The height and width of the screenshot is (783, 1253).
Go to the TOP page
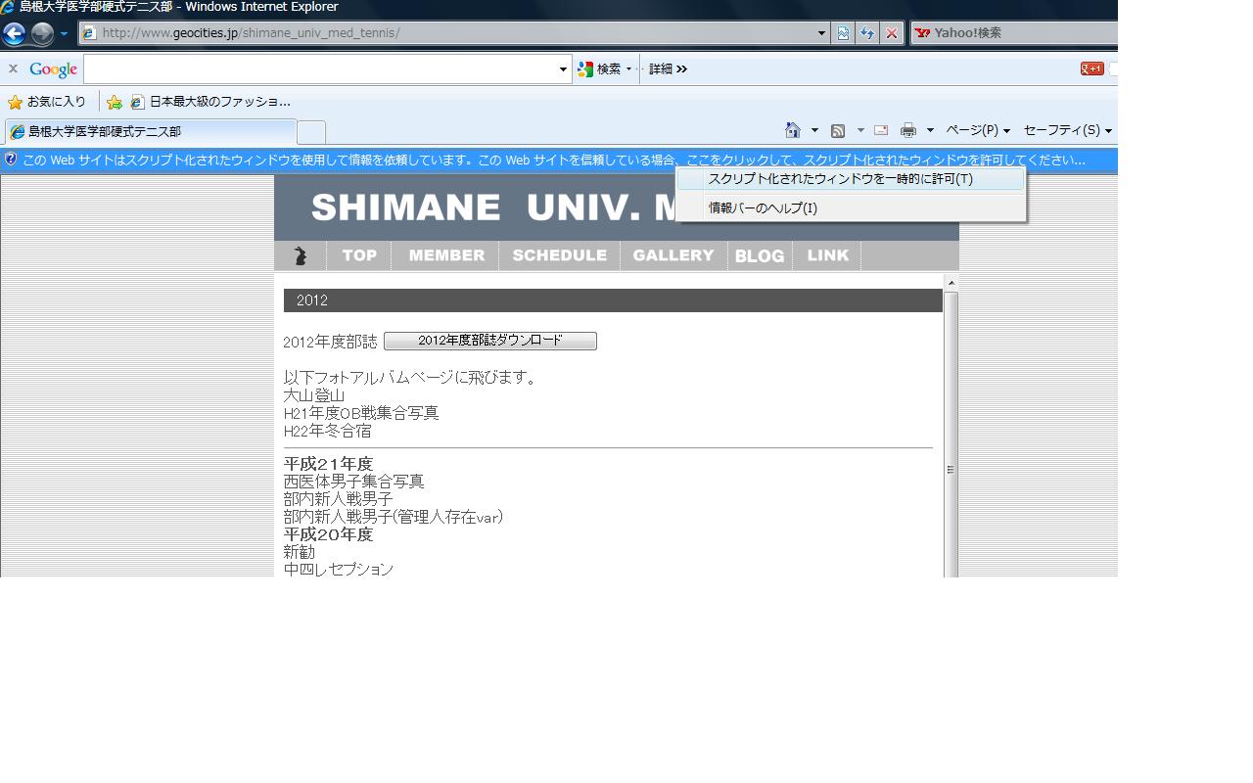coord(359,255)
